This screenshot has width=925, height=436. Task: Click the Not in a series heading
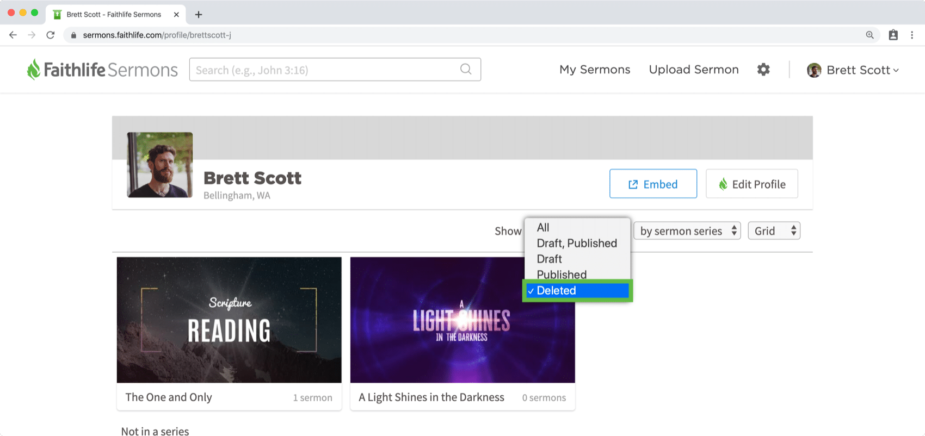click(x=155, y=431)
